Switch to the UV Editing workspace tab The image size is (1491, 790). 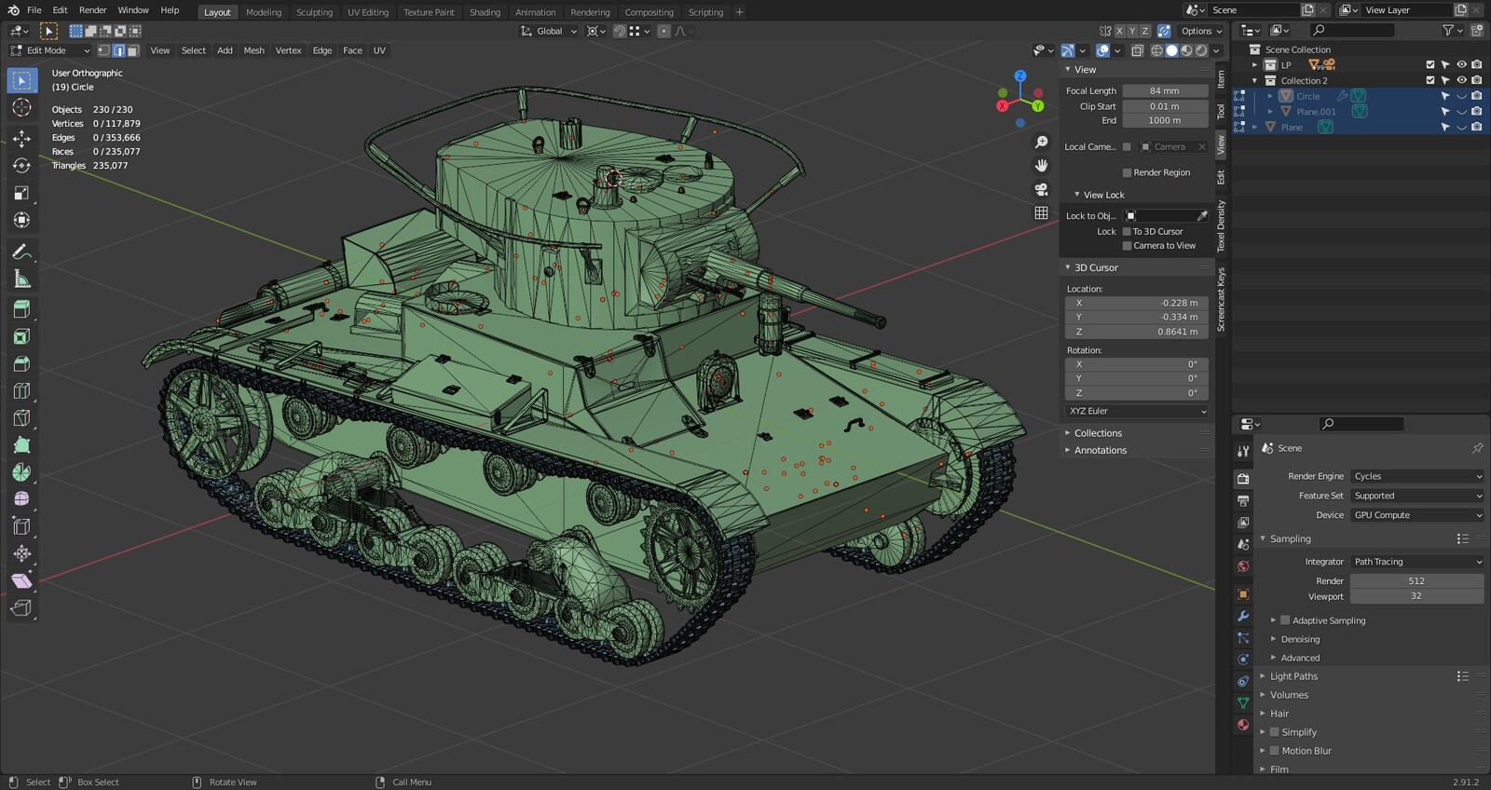coord(367,12)
